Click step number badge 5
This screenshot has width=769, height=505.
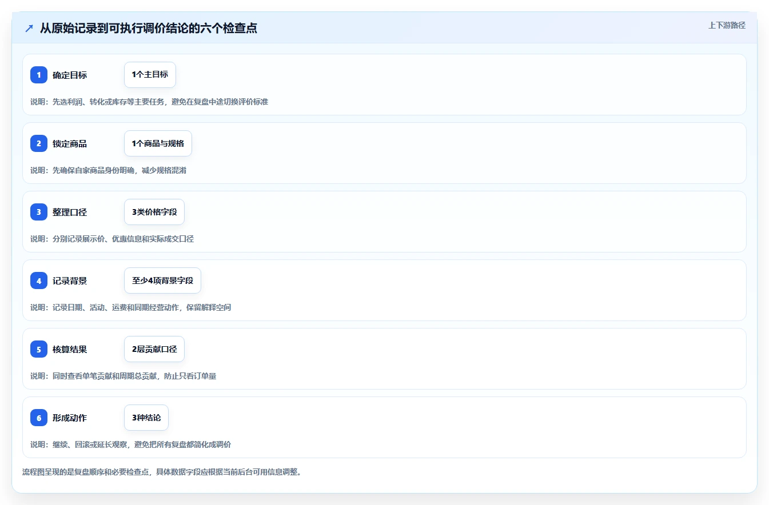[x=39, y=349]
